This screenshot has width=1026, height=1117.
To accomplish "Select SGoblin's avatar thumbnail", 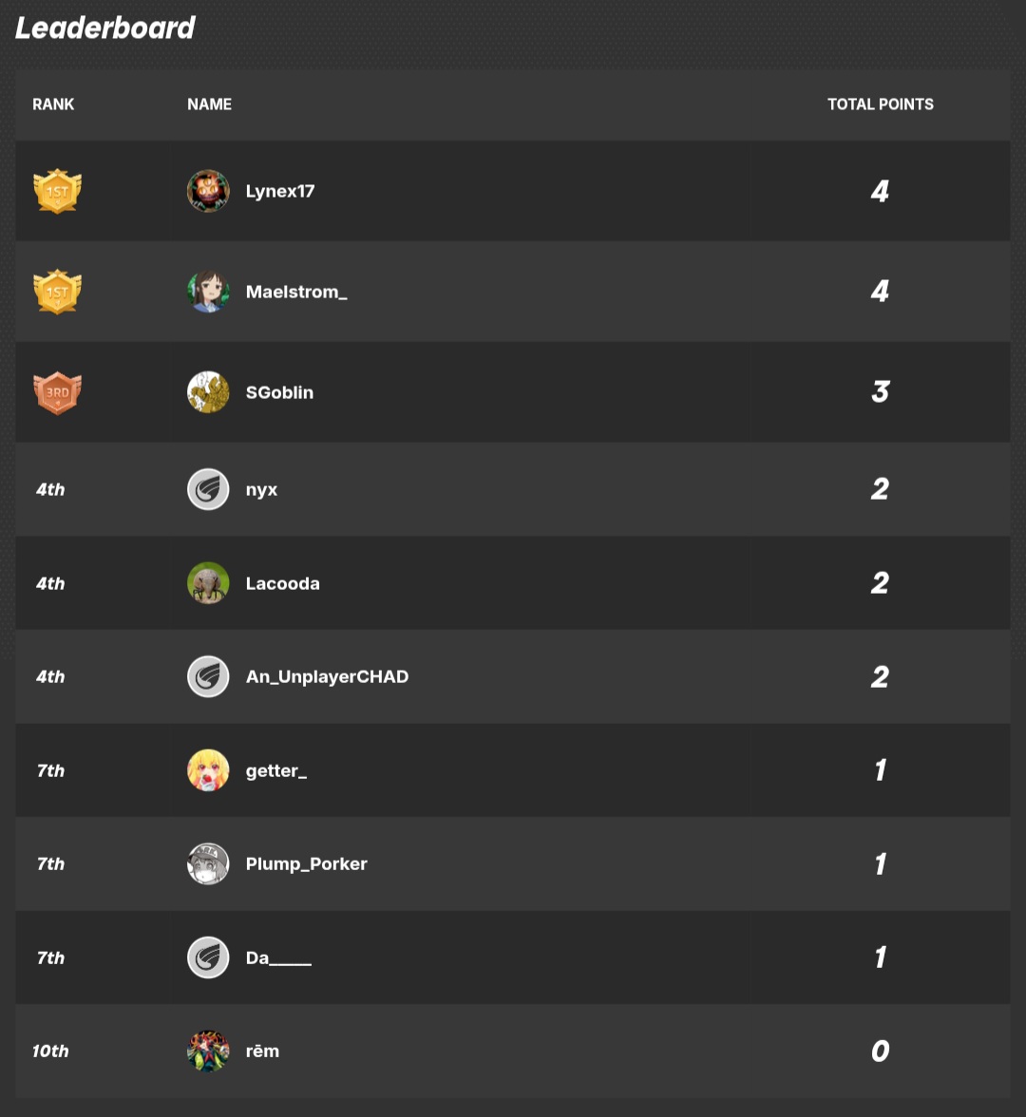I will point(208,391).
